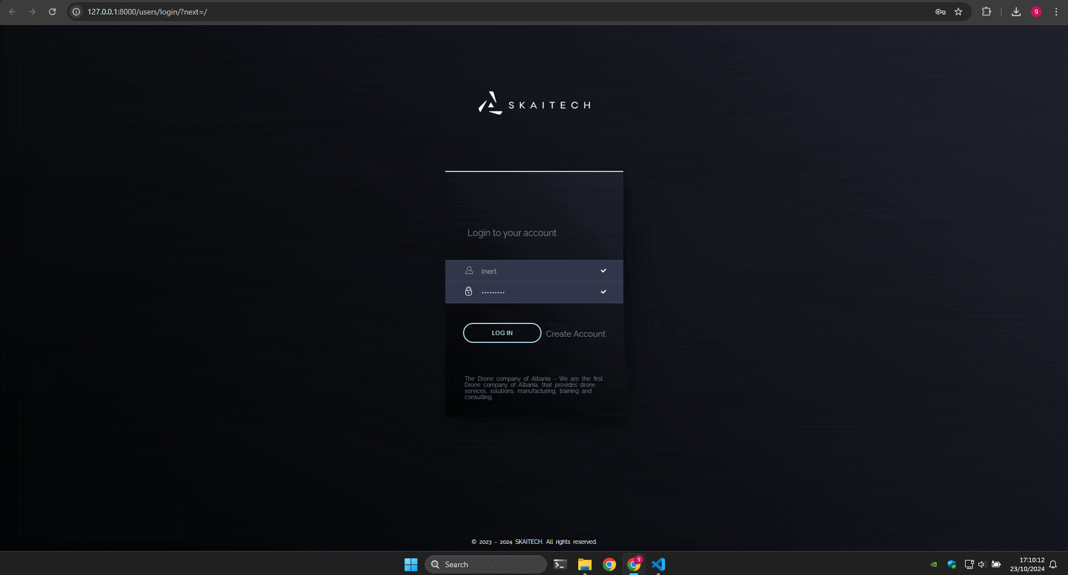
Task: Click the 'Login to your account' heading
Action: (512, 233)
